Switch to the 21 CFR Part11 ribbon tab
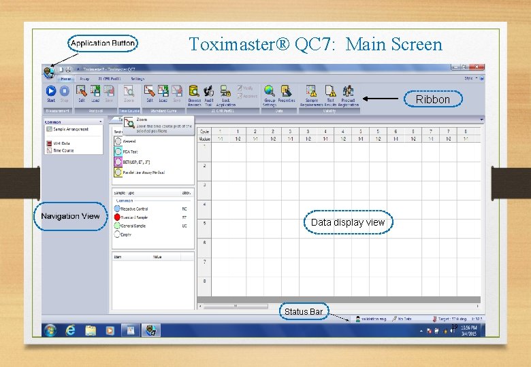The image size is (531, 367). pyautogui.click(x=110, y=79)
